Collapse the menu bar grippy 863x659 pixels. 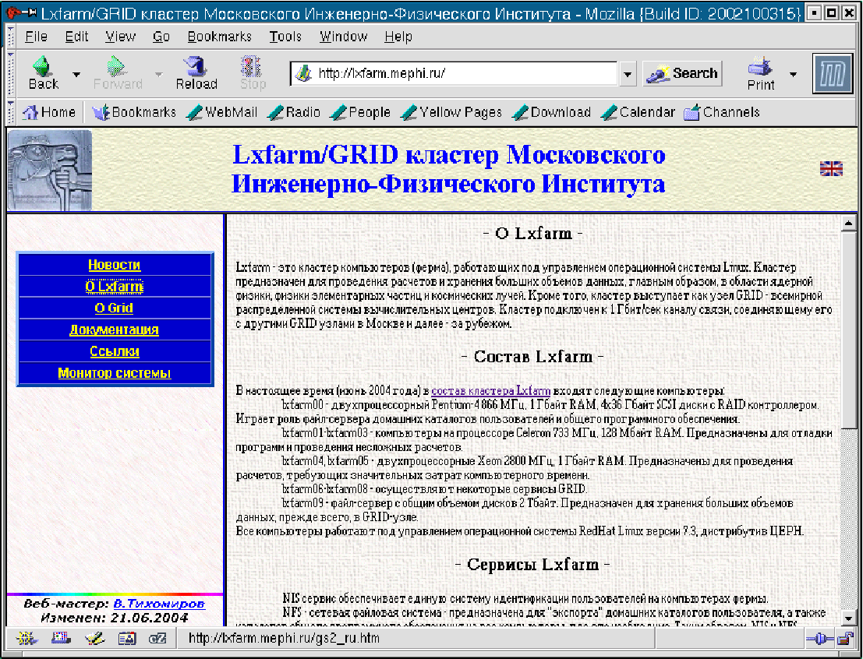click(x=10, y=37)
